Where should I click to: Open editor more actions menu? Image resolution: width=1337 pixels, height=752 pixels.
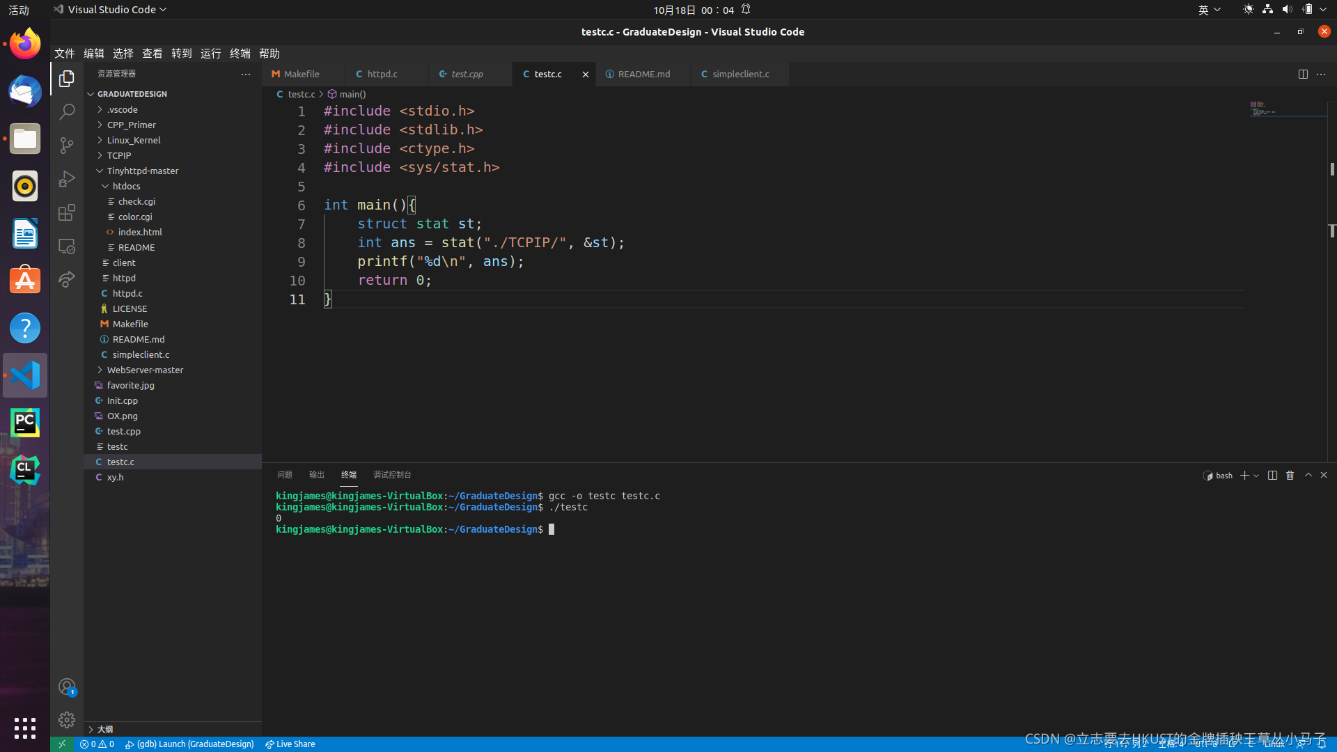(1321, 74)
